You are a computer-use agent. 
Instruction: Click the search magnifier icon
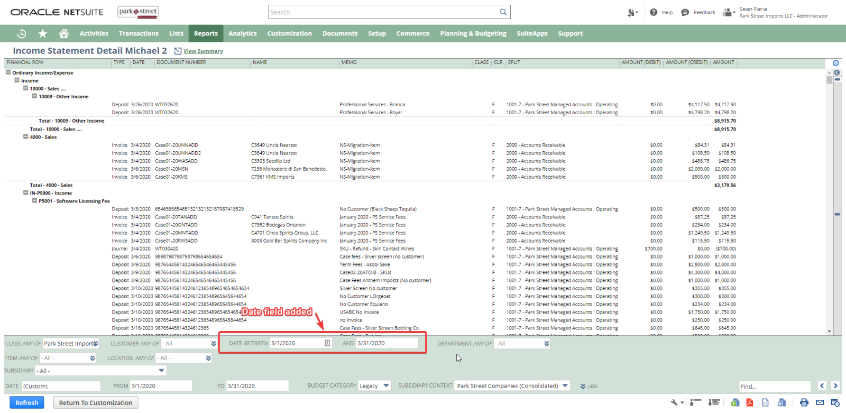503,12
